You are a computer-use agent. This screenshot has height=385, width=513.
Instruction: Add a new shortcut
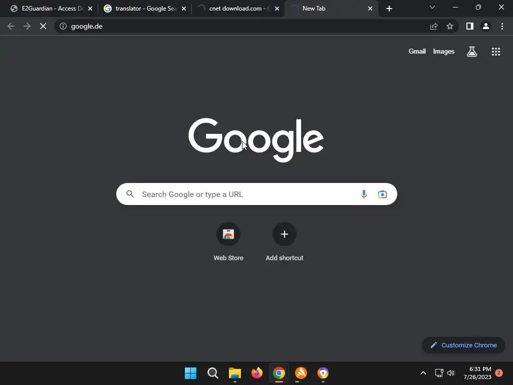tap(285, 242)
